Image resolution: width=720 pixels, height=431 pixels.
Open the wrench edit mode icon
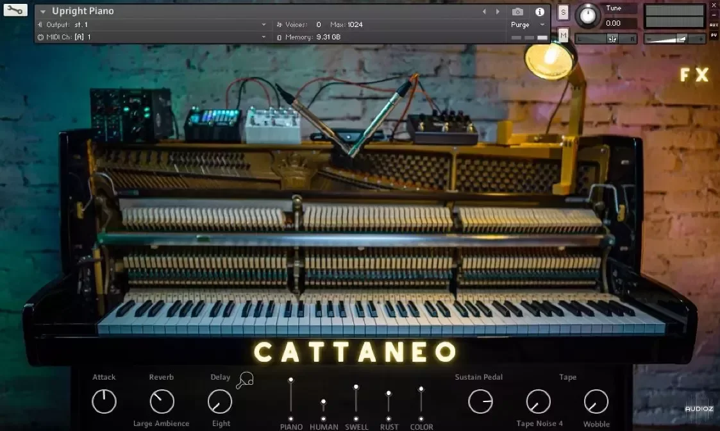[15, 10]
